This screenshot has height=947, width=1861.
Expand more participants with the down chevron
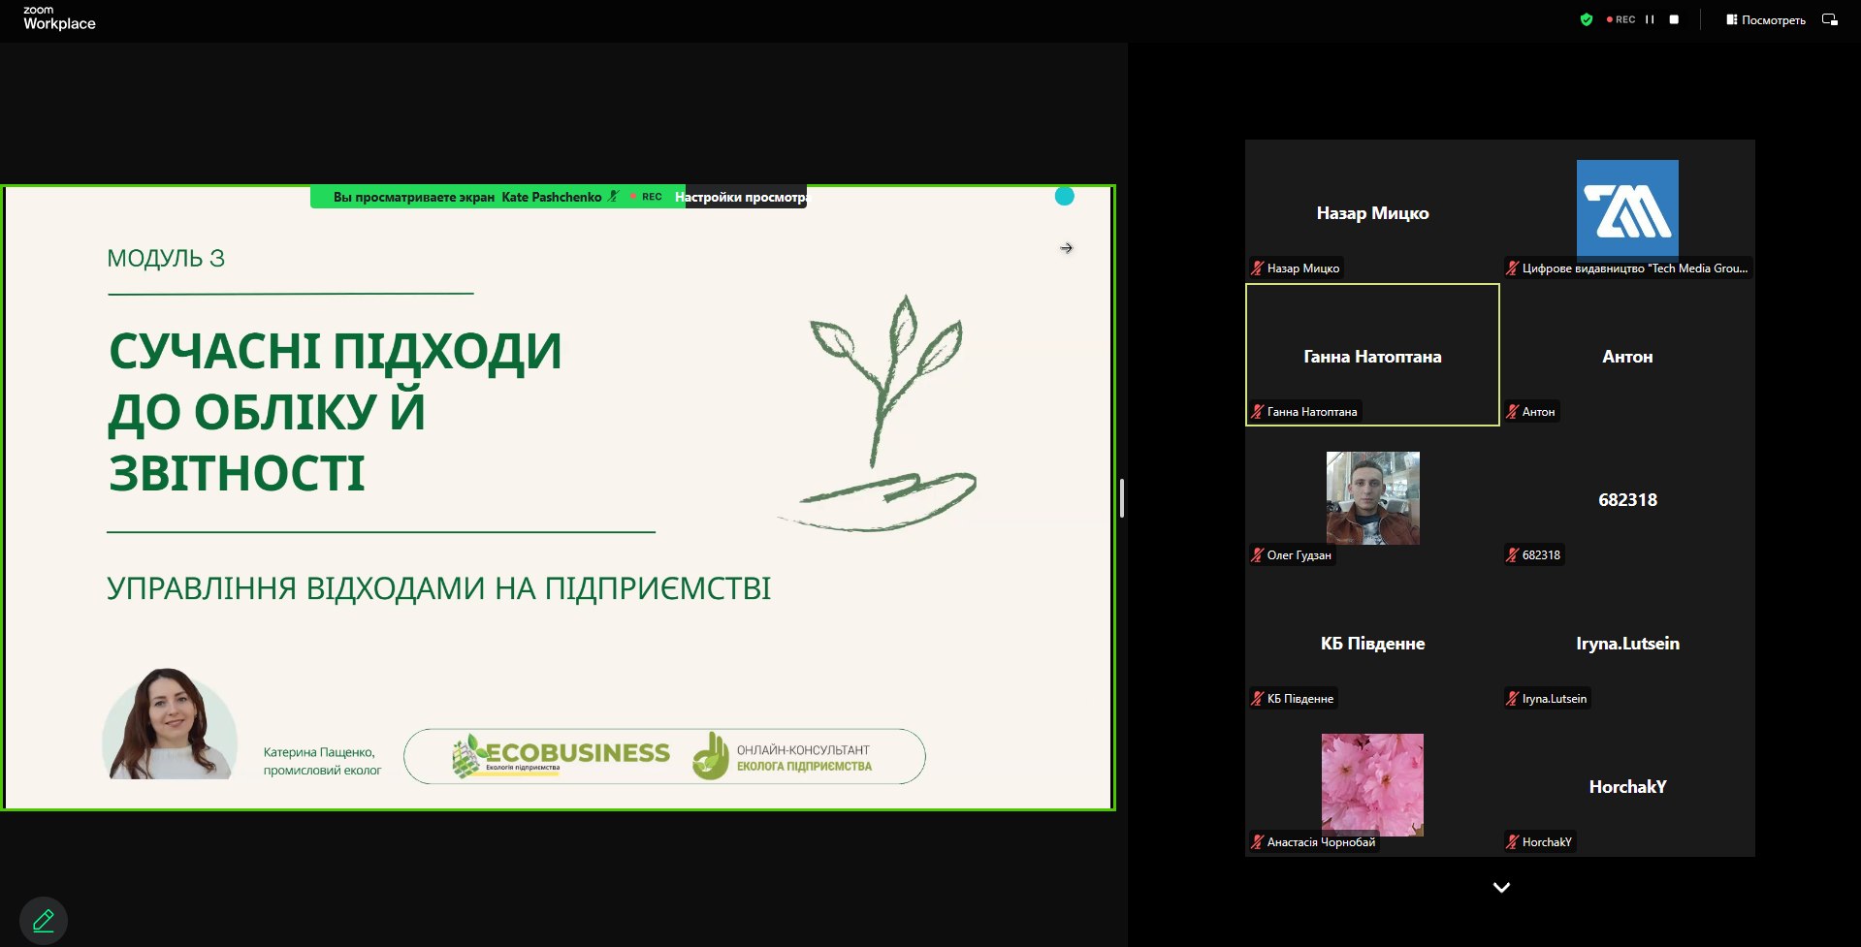1501,887
